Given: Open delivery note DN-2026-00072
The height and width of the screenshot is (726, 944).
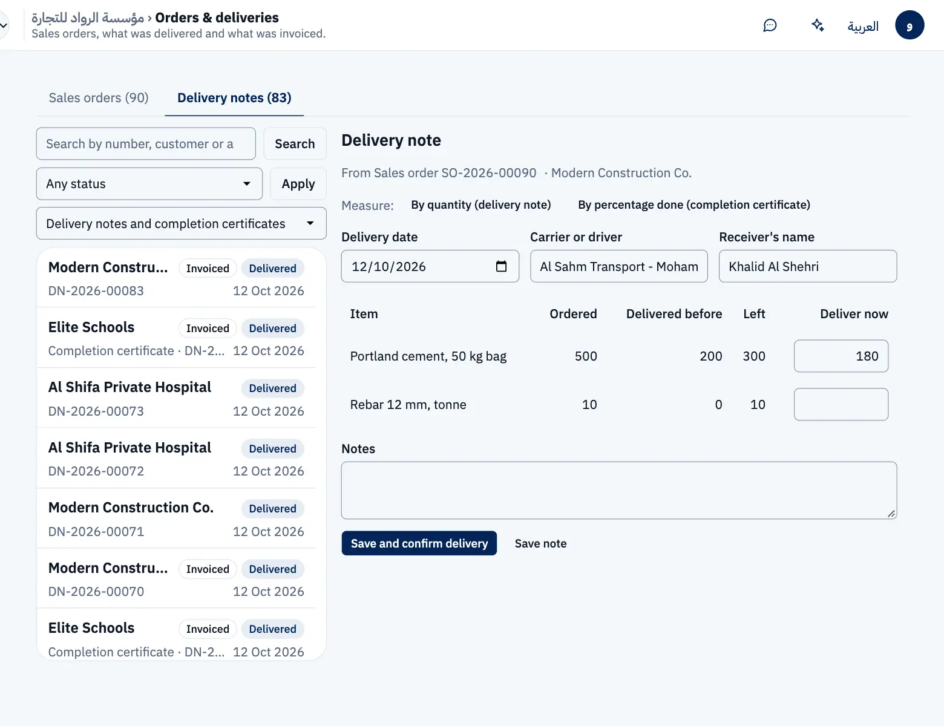Looking at the screenshot, I should click(x=176, y=459).
